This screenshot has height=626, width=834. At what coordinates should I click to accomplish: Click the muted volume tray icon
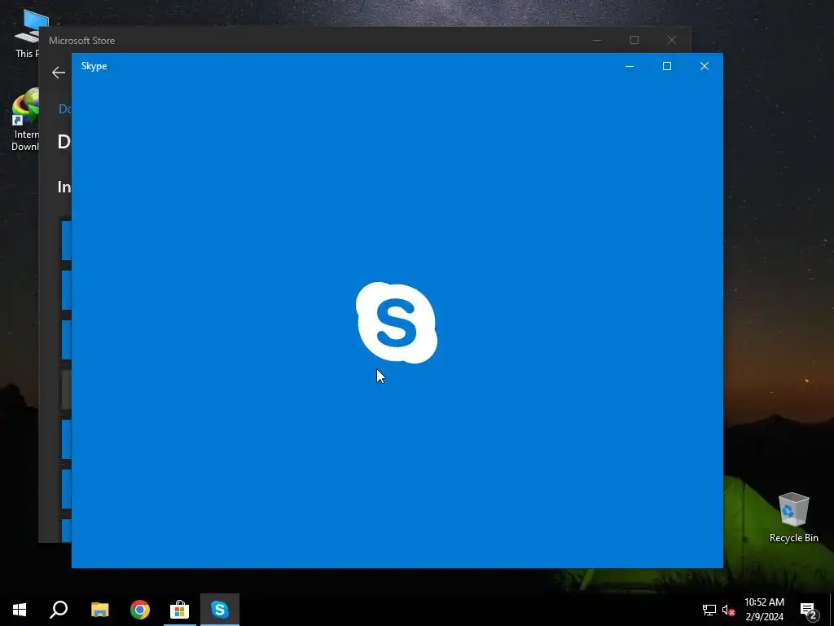(x=729, y=610)
